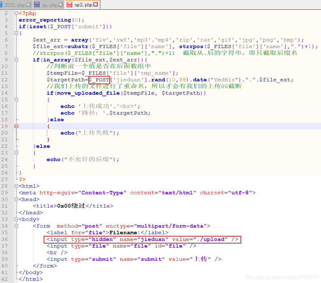The image size is (321, 283).
Task: Click the hidden input jieduan line in the code
Action: tap(142, 239)
